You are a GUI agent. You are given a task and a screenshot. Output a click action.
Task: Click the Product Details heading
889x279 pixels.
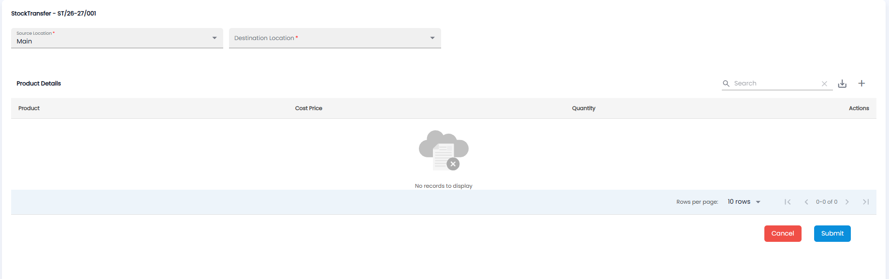(x=39, y=84)
